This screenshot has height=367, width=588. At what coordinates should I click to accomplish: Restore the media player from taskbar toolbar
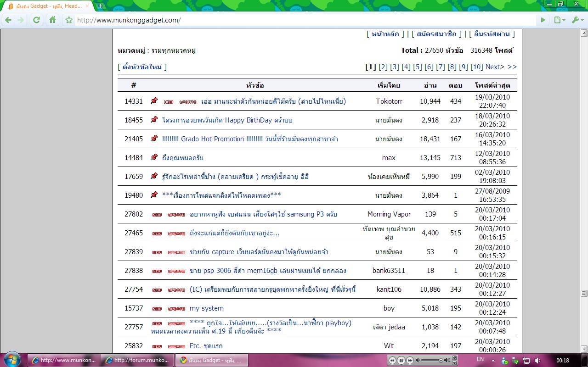(x=455, y=358)
